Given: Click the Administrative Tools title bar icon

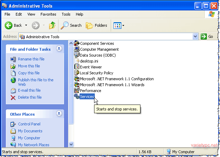Looking at the screenshot, I should (4, 6).
